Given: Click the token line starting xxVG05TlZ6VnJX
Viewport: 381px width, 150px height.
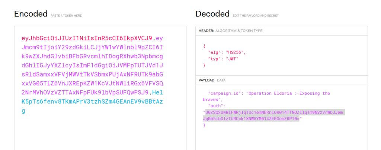Looking at the screenshot, I should coord(92,84).
